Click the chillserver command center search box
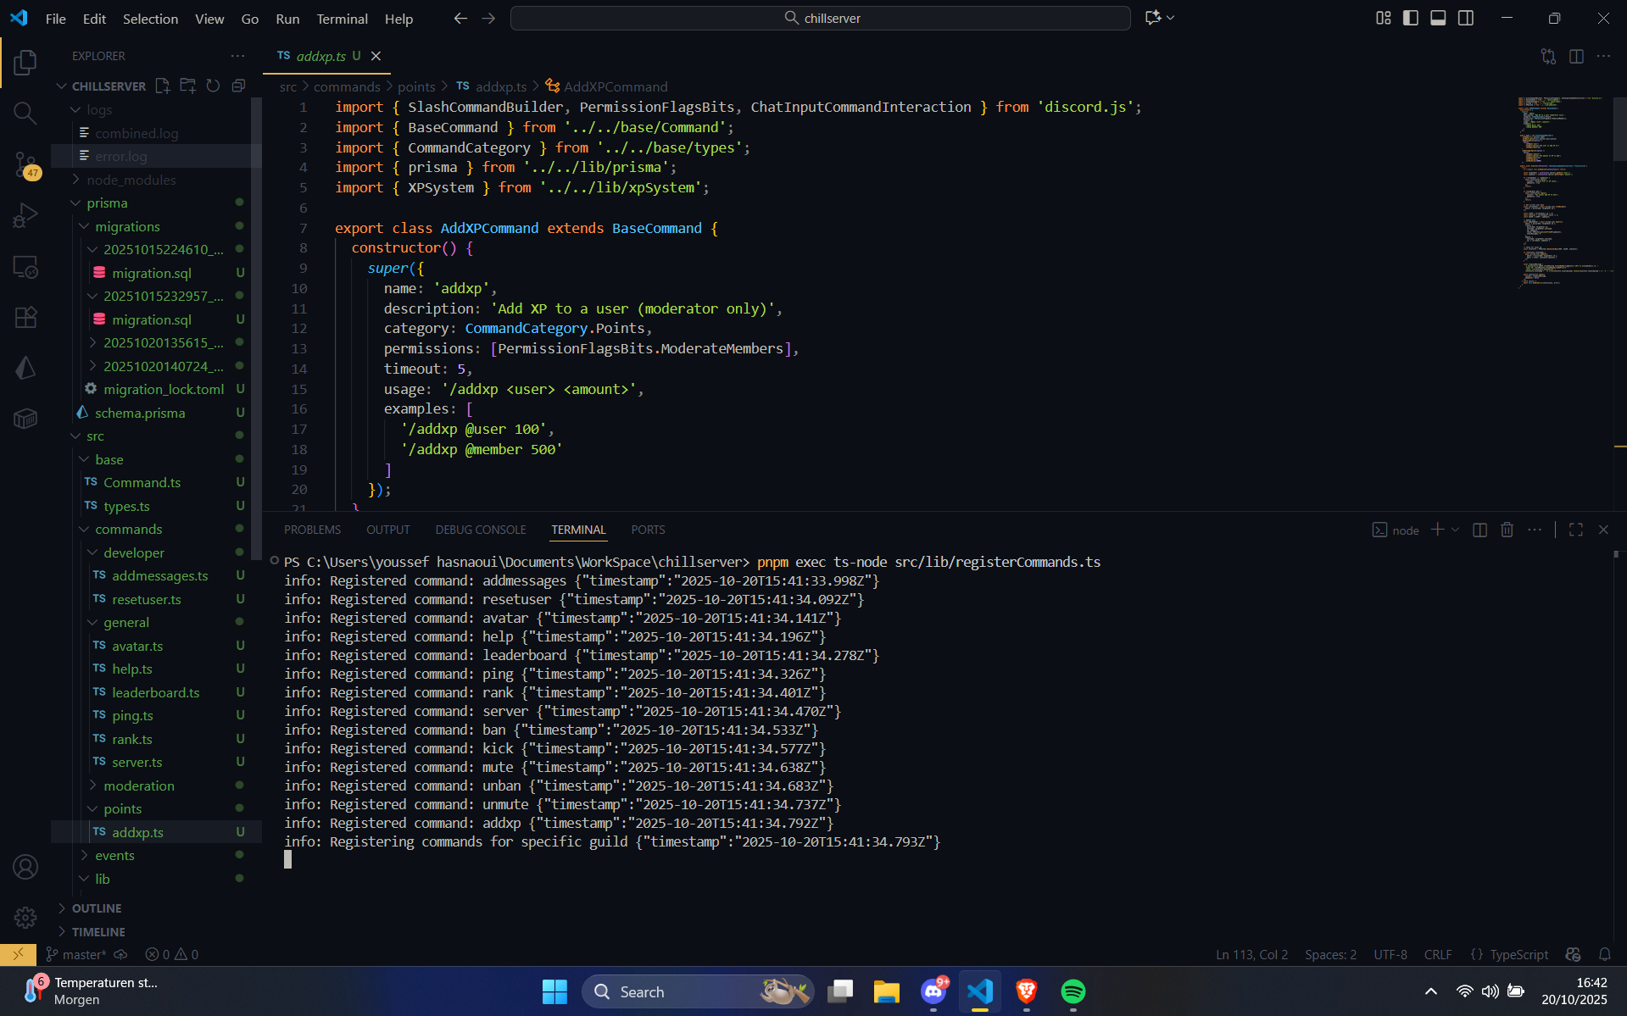This screenshot has width=1627, height=1016. [820, 18]
